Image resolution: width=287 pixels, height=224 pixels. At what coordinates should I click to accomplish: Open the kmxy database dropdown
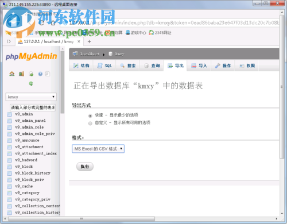[x=31, y=97]
